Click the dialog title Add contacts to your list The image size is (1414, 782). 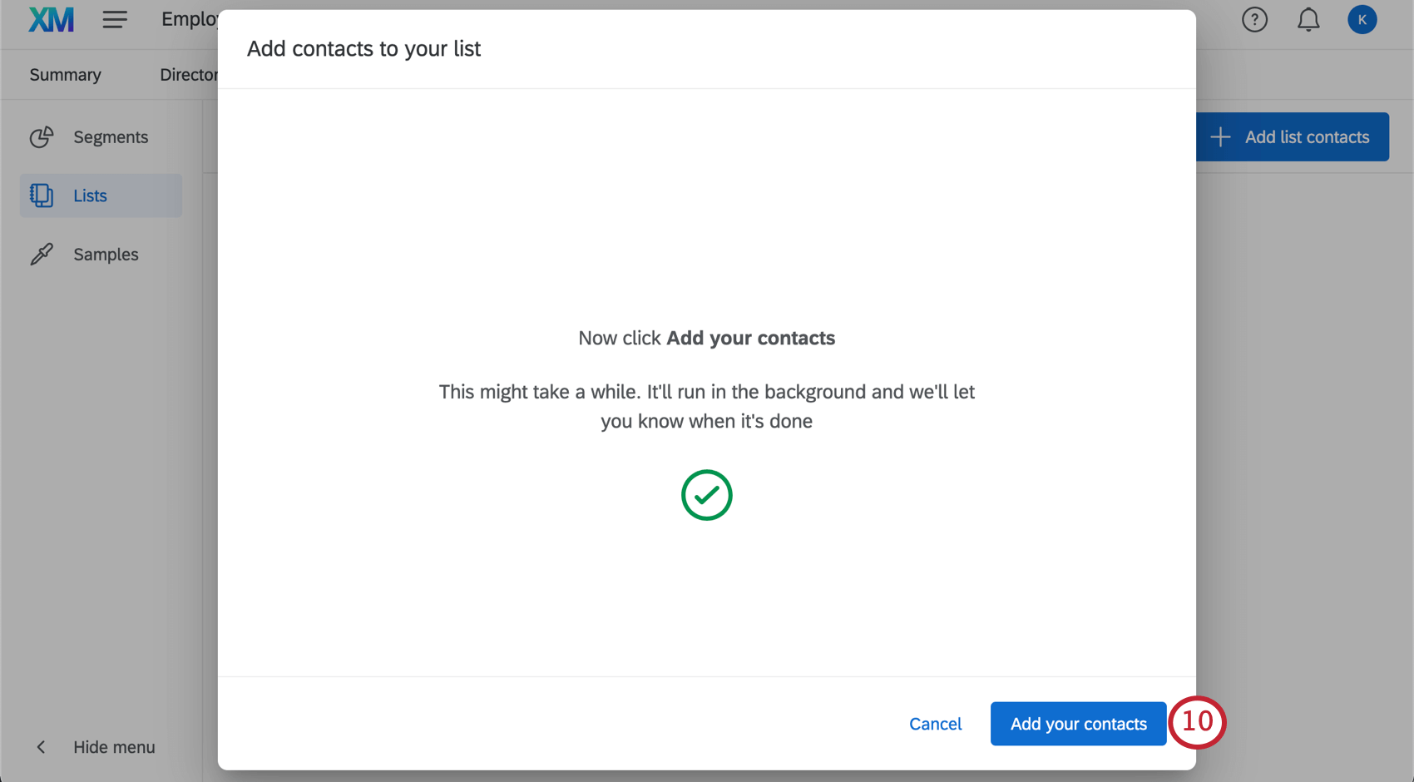[363, 48]
